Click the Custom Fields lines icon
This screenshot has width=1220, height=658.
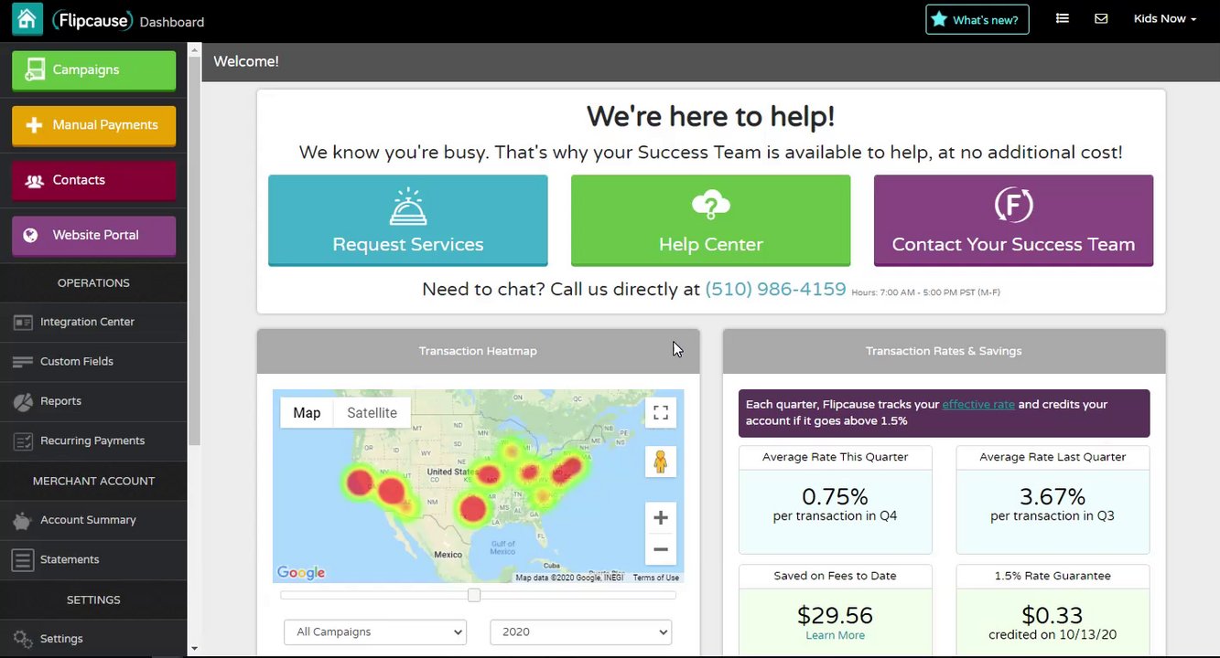(x=23, y=362)
